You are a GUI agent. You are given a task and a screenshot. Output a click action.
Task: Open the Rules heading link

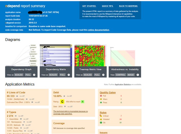click(103, 112)
